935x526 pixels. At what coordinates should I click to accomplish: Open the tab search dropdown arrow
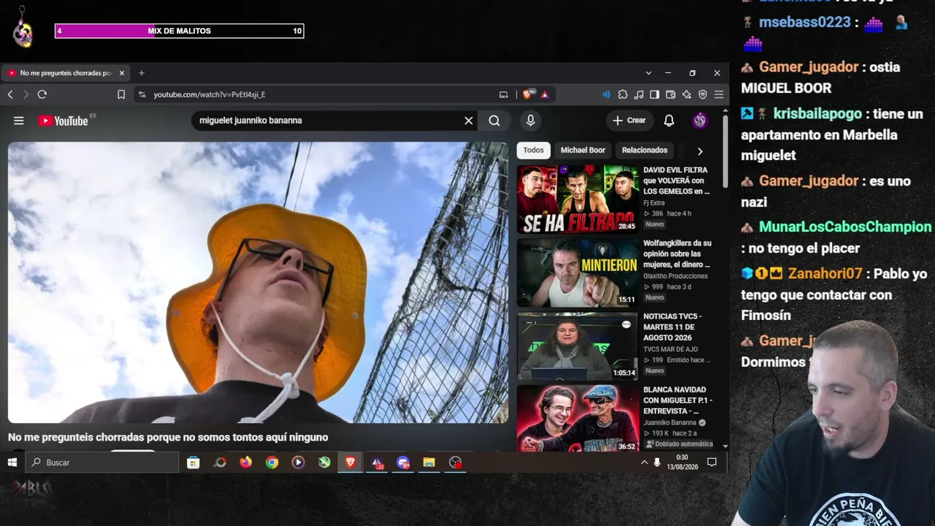648,73
